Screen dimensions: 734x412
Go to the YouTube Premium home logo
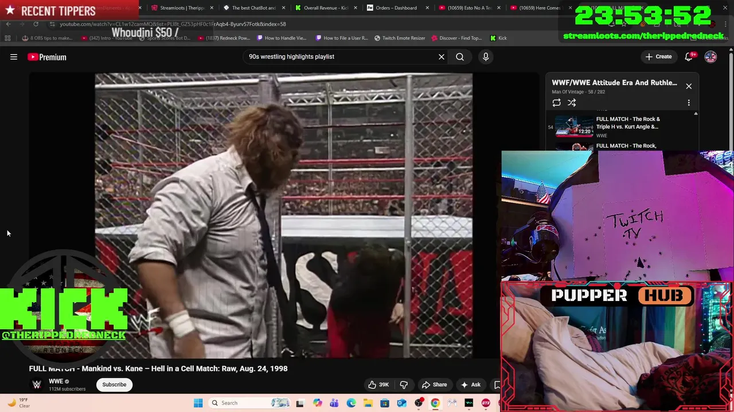coord(47,57)
